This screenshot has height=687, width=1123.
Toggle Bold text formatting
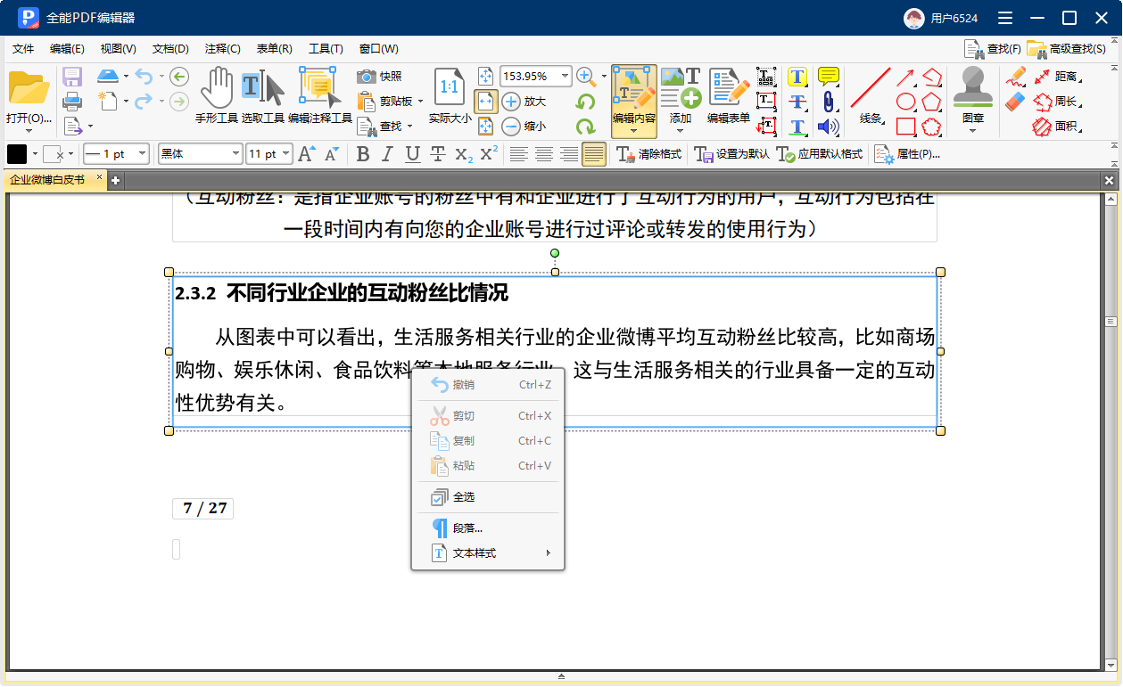point(362,154)
